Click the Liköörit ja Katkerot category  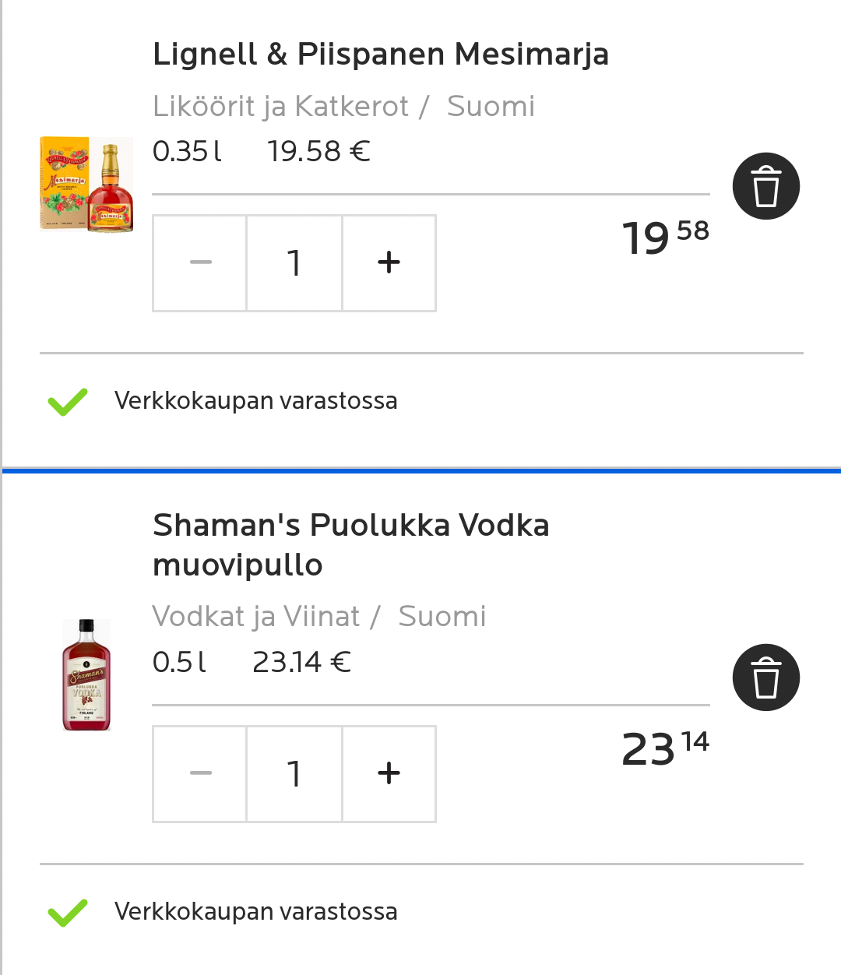click(280, 106)
